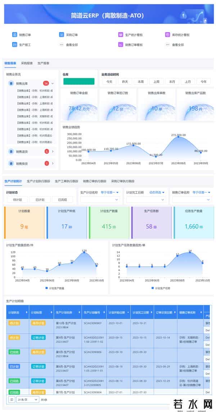Toggle the 计划生产任务 legend marker
This screenshot has width=216, height=412.
pyautogui.click(x=153, y=288)
